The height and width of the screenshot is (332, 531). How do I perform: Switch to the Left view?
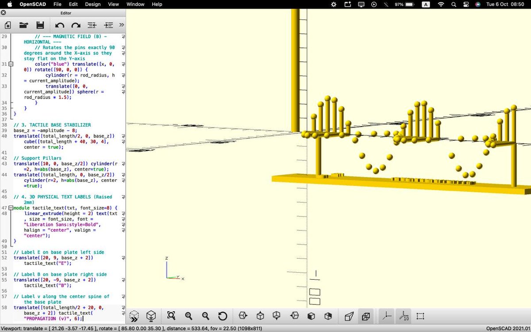coord(294,316)
